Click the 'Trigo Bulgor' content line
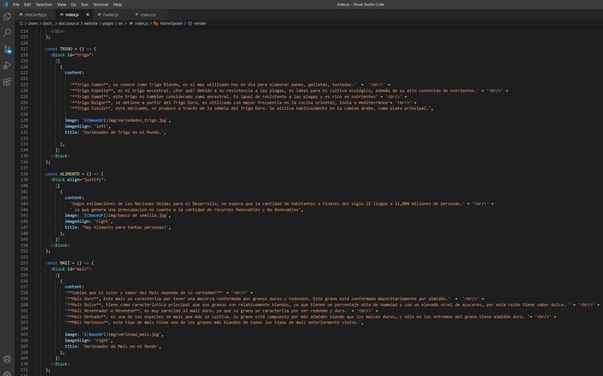Viewport: 603px width, 376px height. [243, 102]
